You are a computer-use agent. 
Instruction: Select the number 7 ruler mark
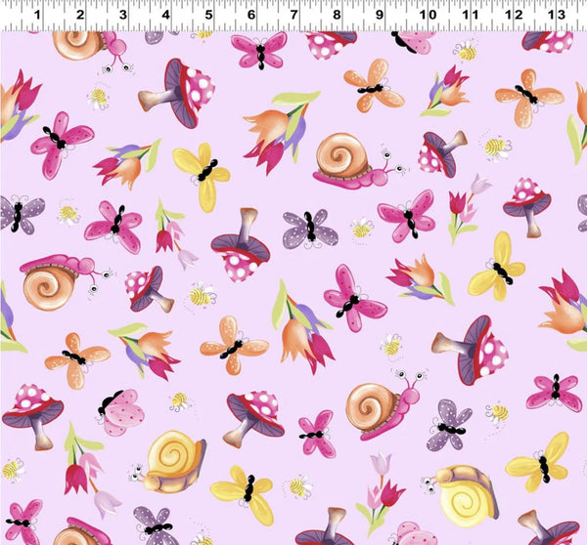click(x=294, y=15)
